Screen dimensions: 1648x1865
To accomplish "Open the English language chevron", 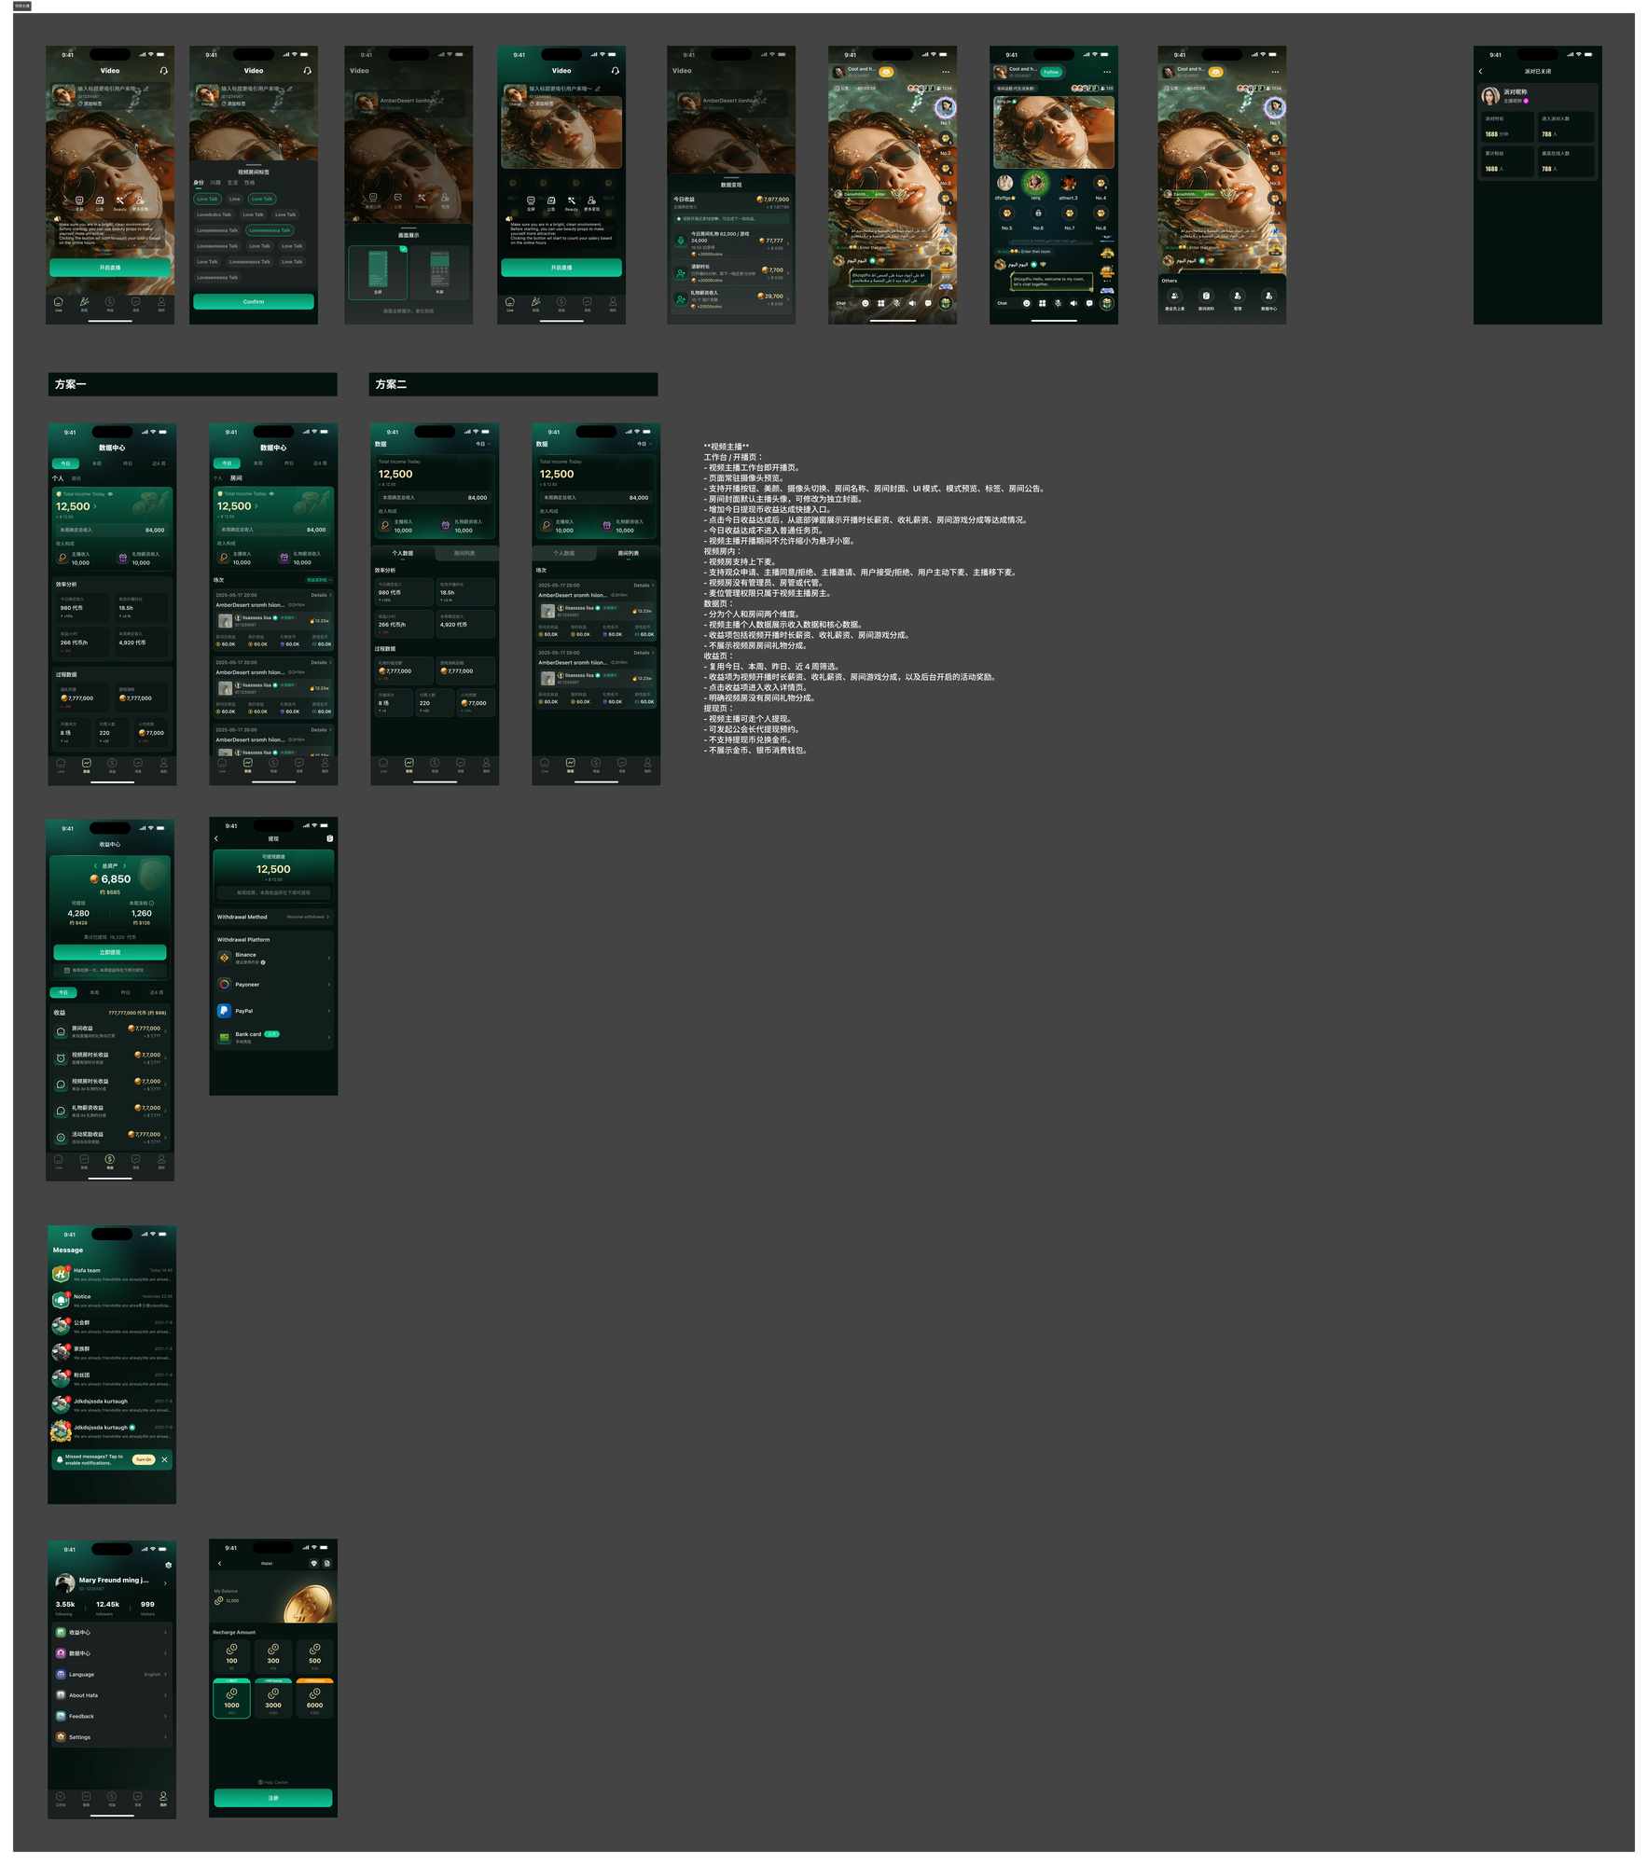I will click(x=166, y=1674).
